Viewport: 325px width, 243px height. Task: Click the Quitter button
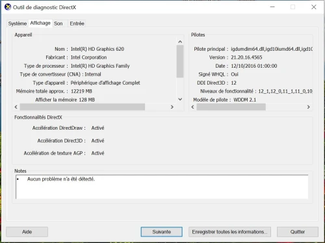[298, 232]
